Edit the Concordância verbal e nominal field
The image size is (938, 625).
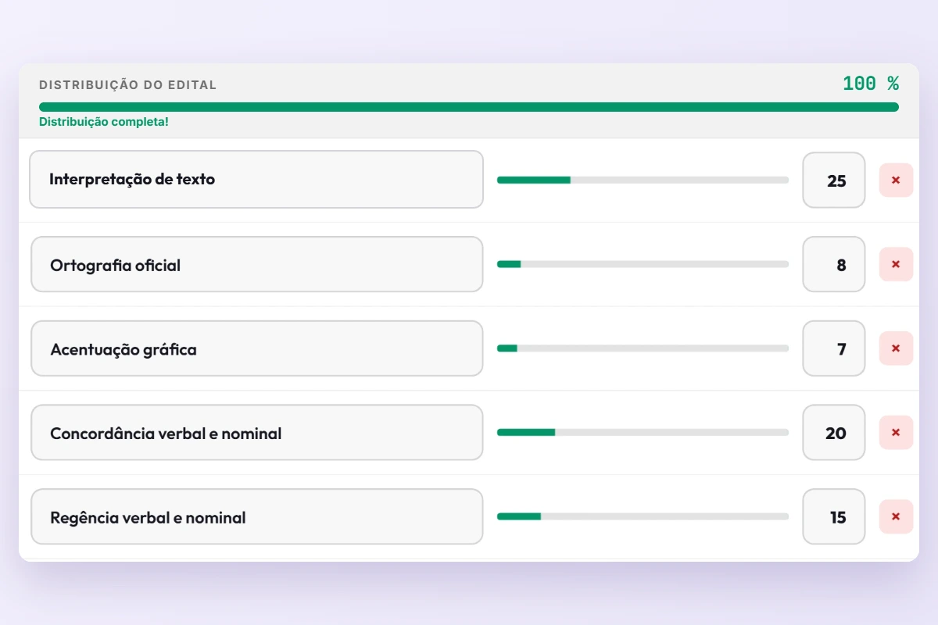click(x=256, y=433)
